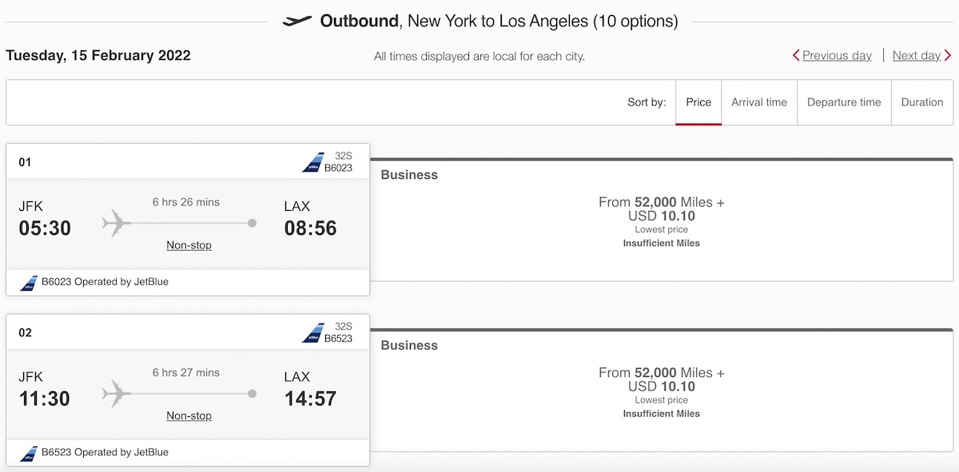
Task: Click the red Next day chevron
Action: 948,55
